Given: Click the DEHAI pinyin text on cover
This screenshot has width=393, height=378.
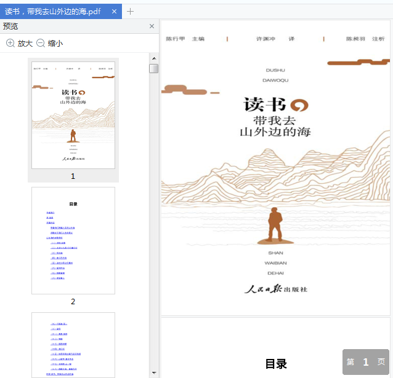Looking at the screenshot, I should (x=276, y=273).
